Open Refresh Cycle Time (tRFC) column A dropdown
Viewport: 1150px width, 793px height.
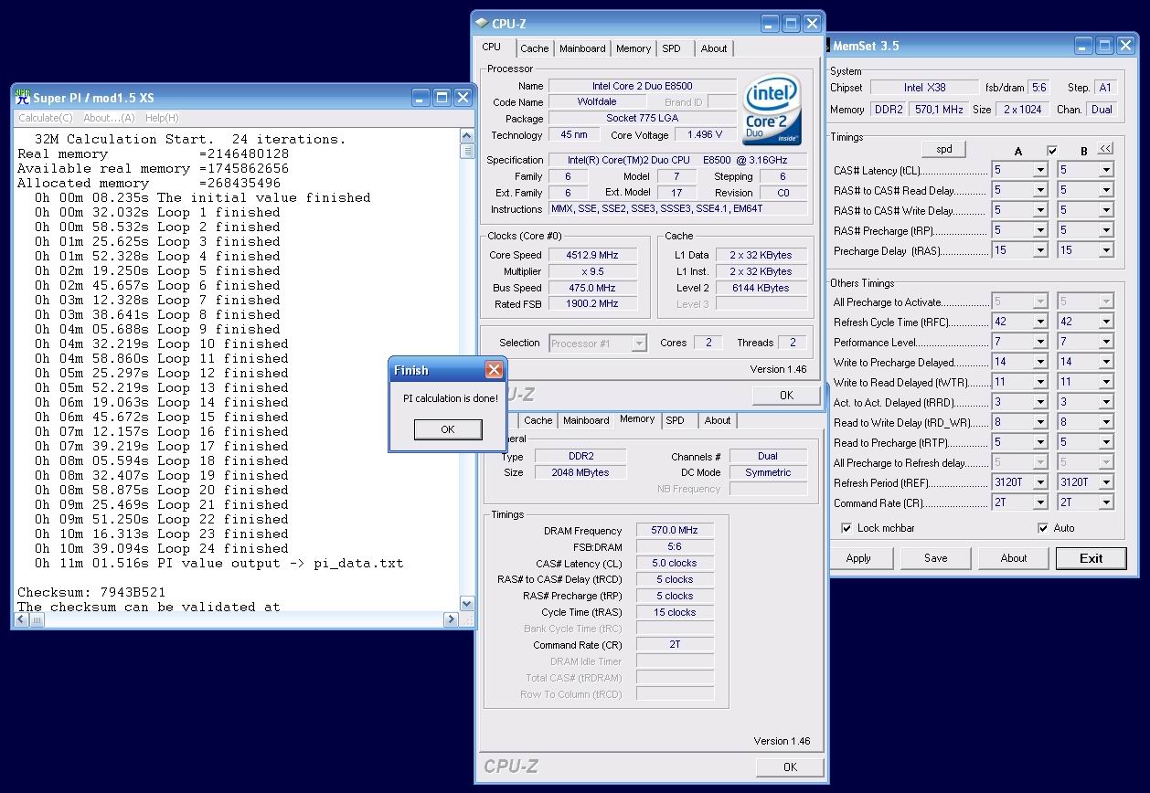click(x=1040, y=322)
